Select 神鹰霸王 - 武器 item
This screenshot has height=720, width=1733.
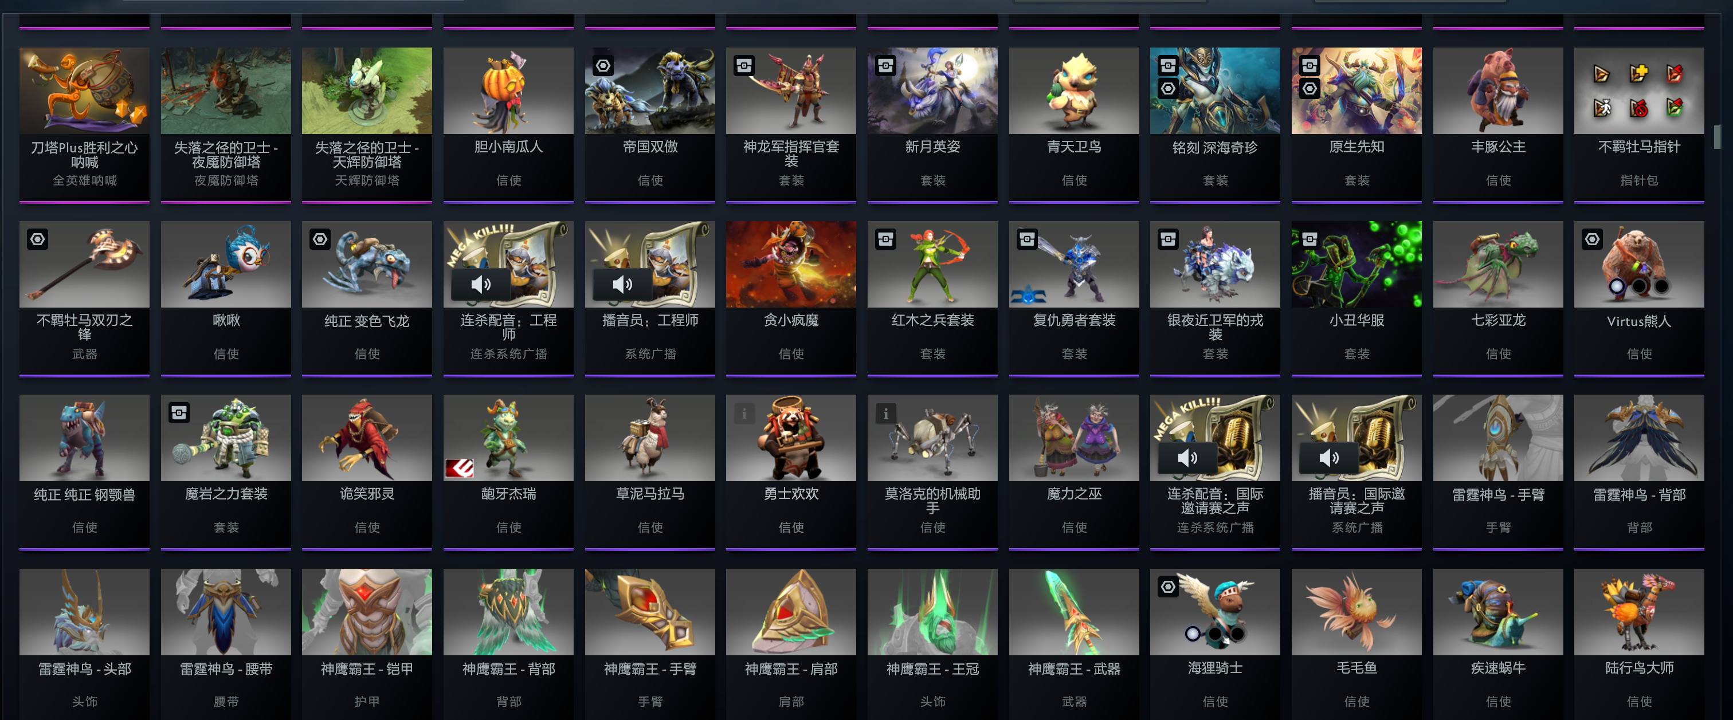(1074, 644)
